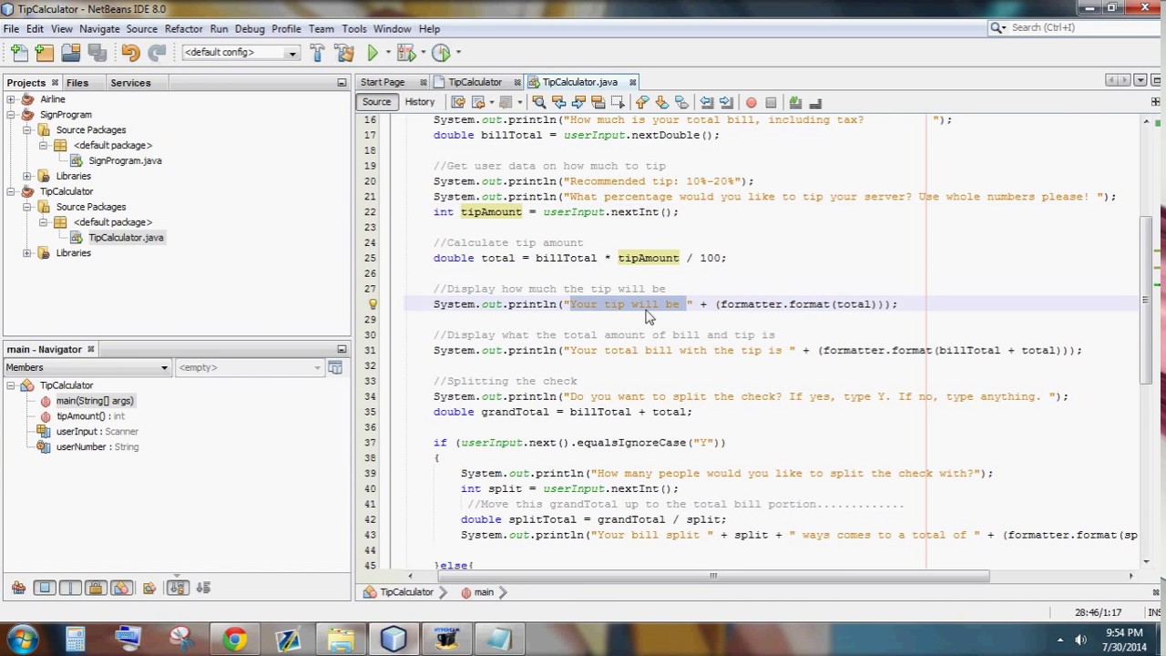Click Sort by Source icon in Navigator
This screenshot has width=1166, height=656.
[203, 588]
